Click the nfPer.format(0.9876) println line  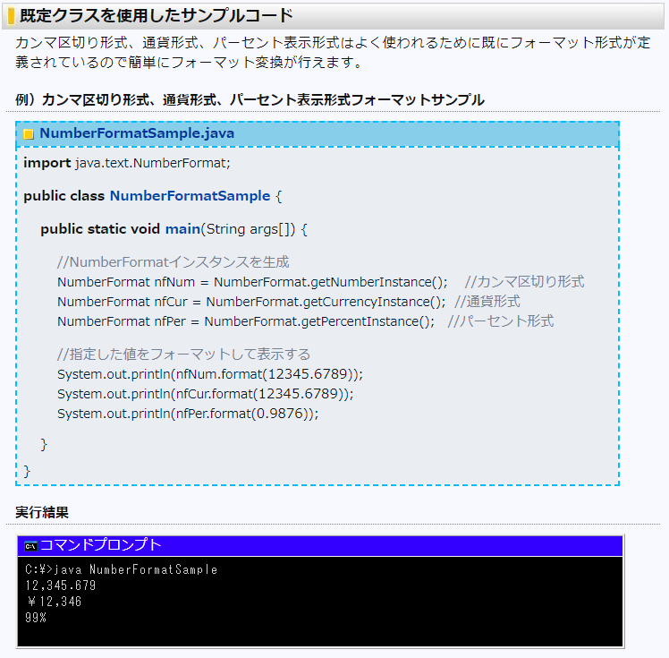(x=188, y=414)
